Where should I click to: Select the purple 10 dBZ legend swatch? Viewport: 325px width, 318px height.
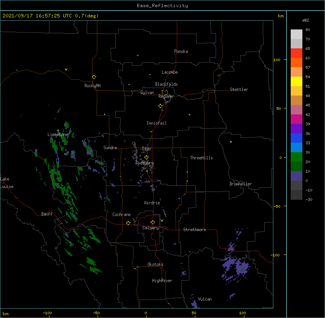pyautogui.click(x=296, y=176)
